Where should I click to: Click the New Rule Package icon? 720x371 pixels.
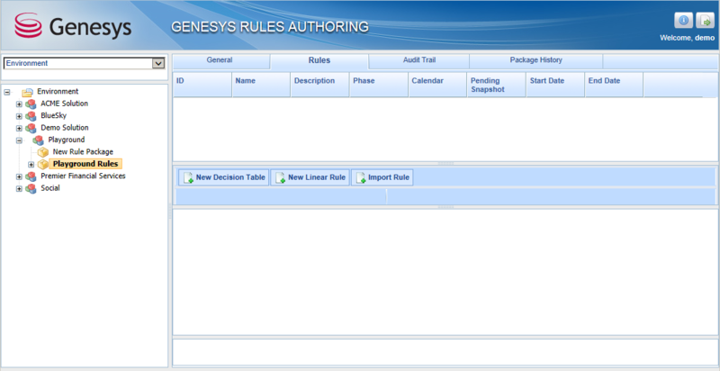pyautogui.click(x=42, y=152)
